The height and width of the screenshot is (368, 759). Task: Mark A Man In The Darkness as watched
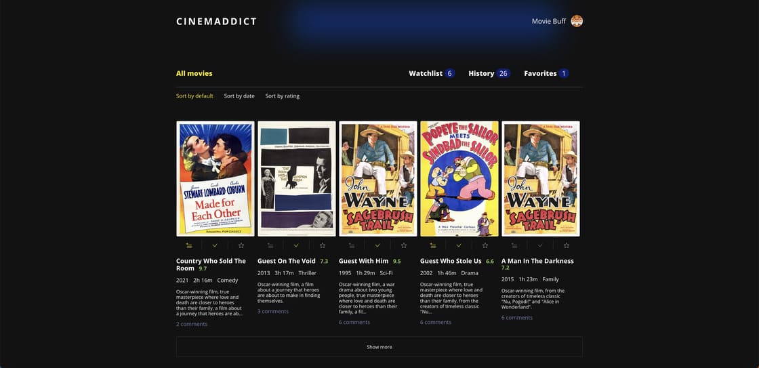[540, 245]
